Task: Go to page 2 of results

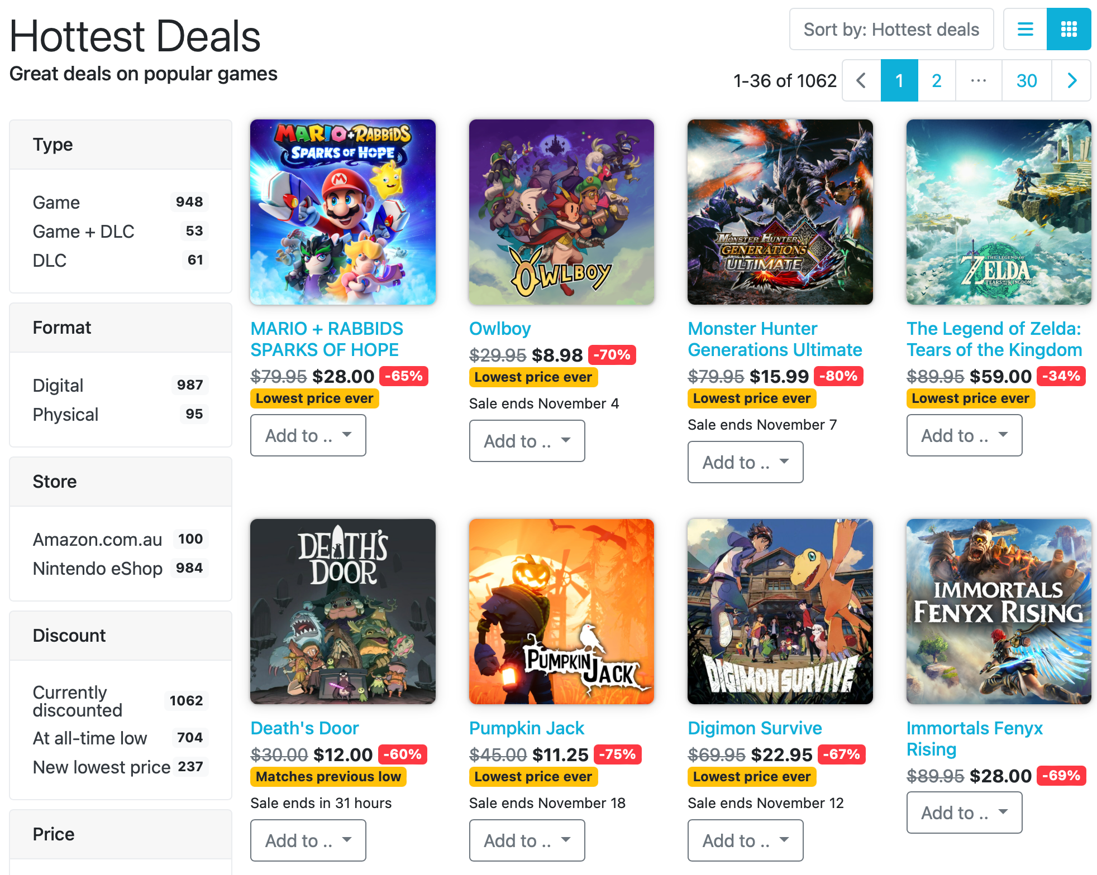Action: click(x=937, y=80)
